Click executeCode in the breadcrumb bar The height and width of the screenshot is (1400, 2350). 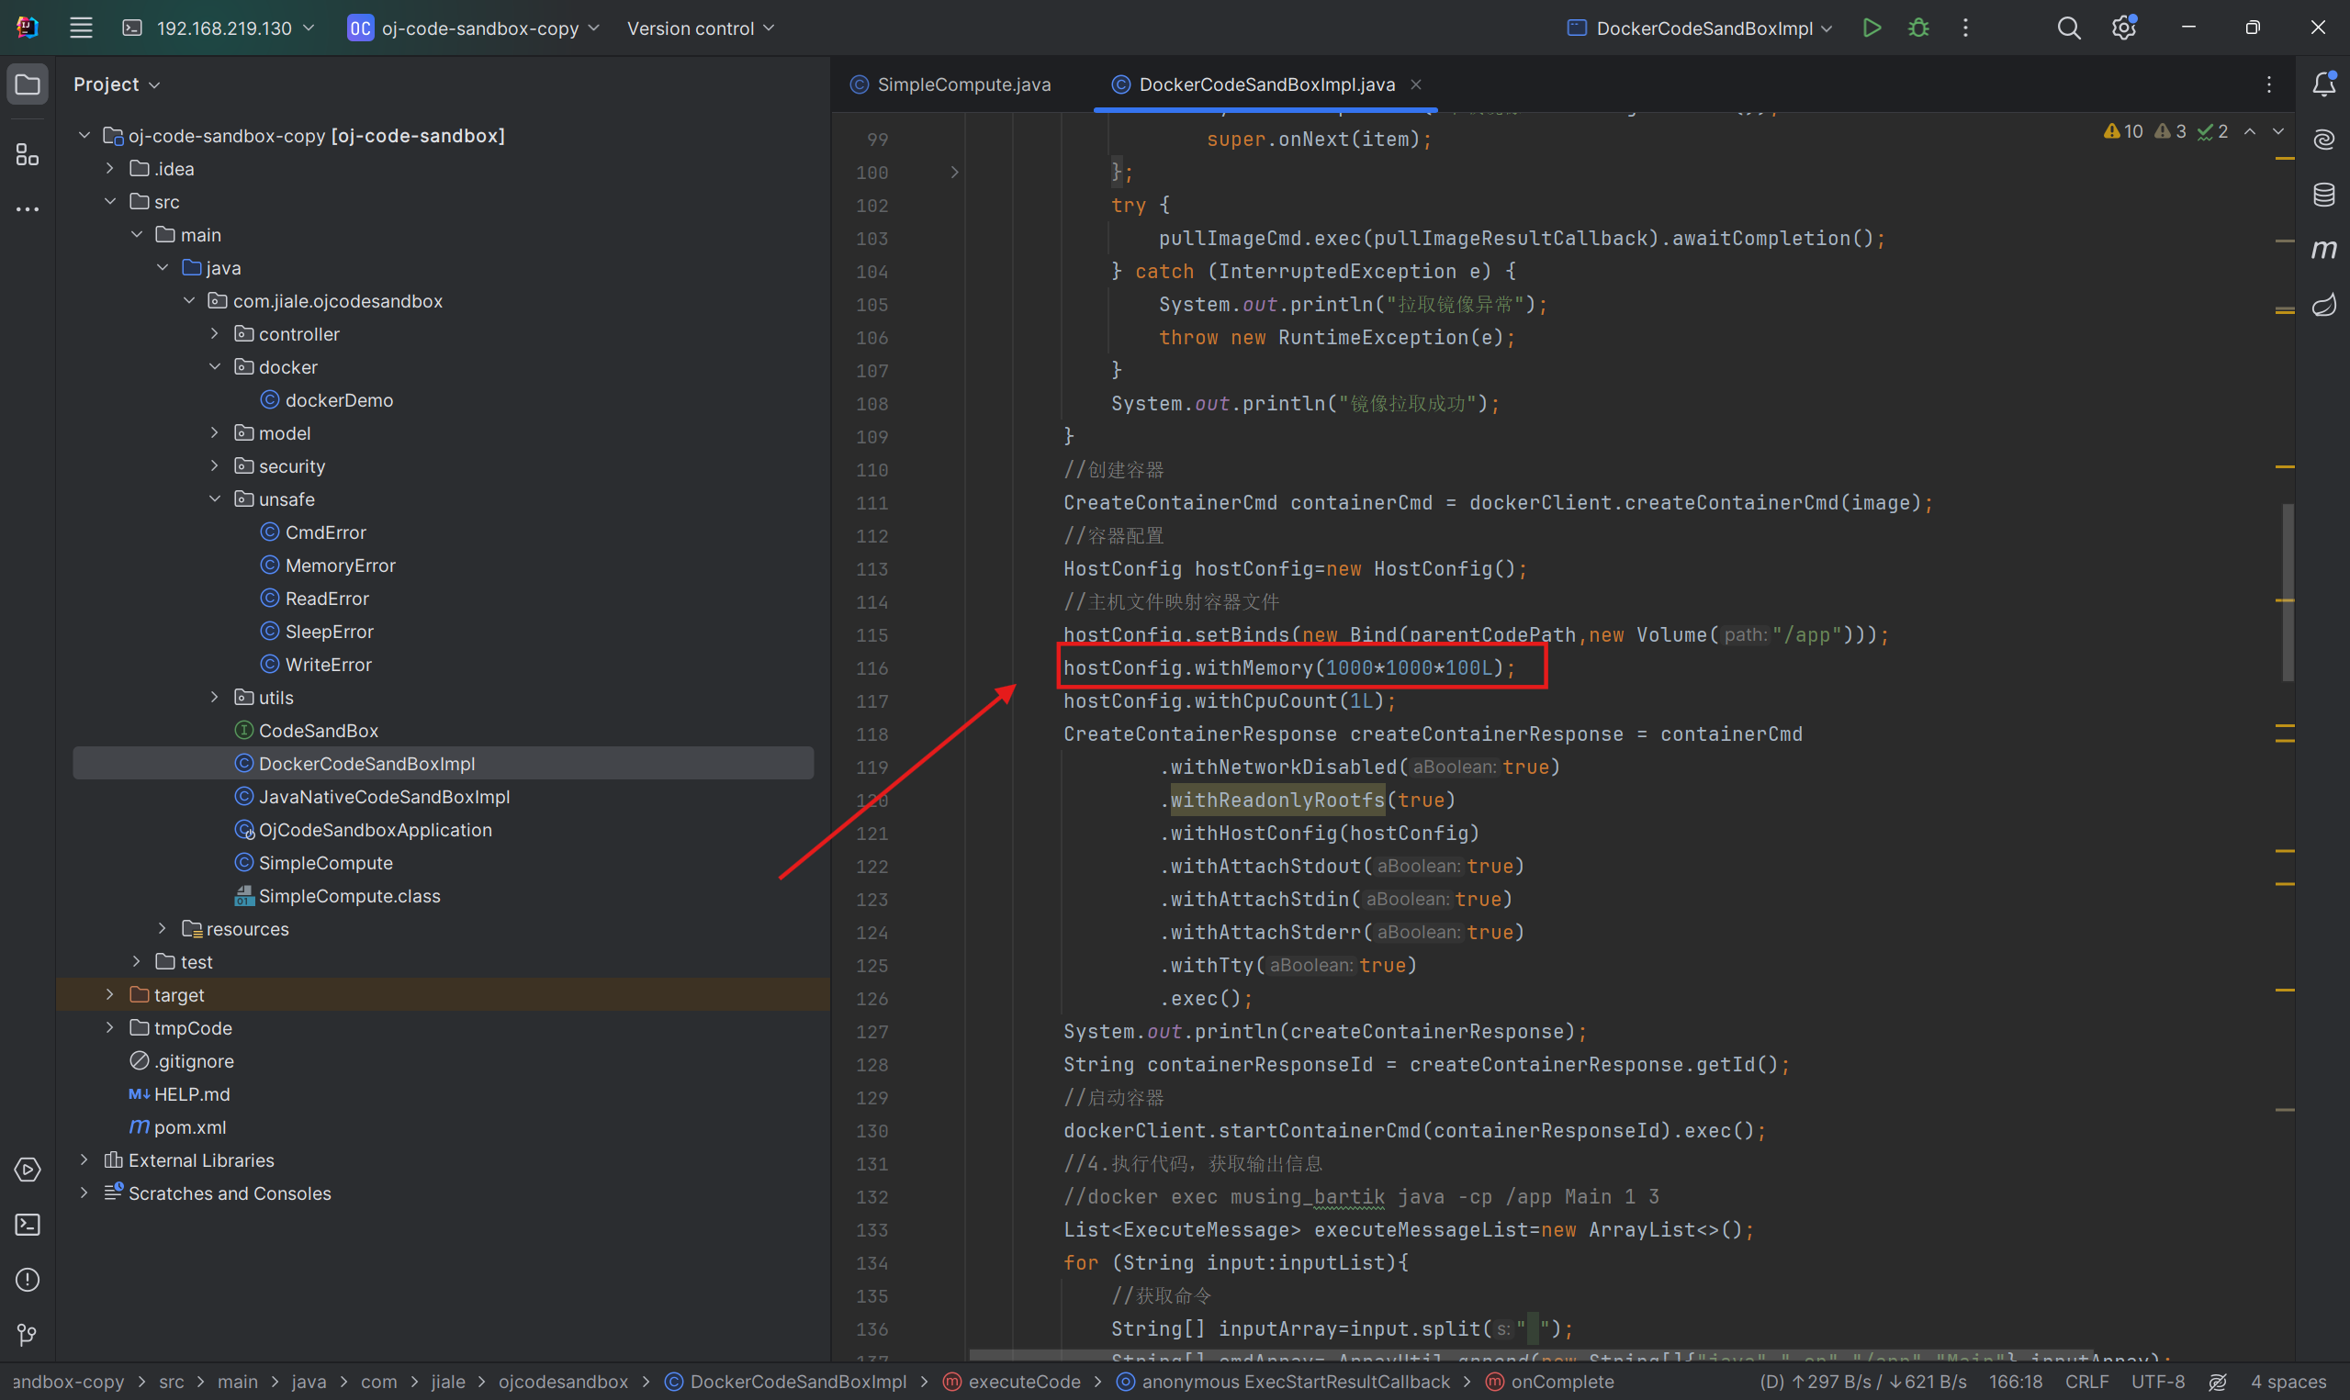tap(1024, 1381)
